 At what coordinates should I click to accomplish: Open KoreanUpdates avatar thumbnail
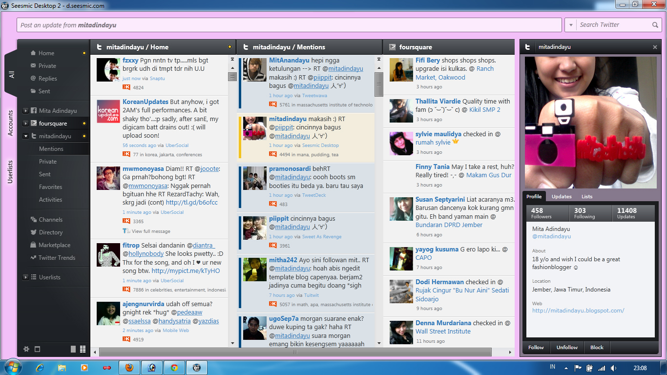(108, 111)
